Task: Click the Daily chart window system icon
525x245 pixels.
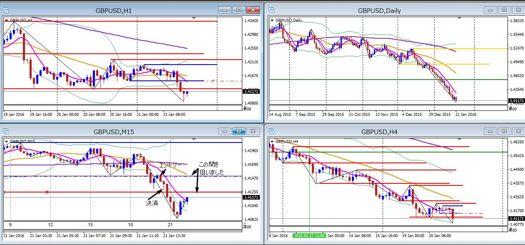Action: (x=271, y=10)
